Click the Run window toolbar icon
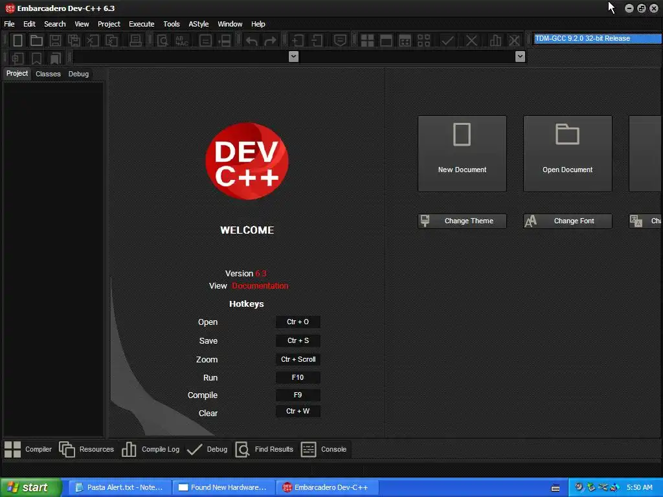 pos(386,41)
